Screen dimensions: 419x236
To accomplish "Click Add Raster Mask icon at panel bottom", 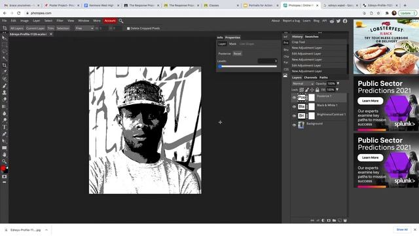I will pos(329,220).
